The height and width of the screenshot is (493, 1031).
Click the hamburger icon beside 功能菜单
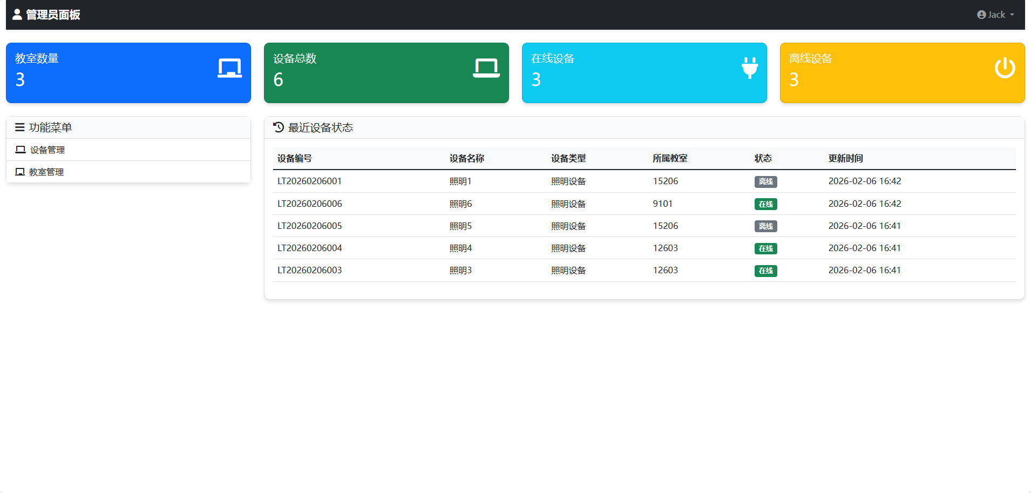pyautogui.click(x=20, y=127)
